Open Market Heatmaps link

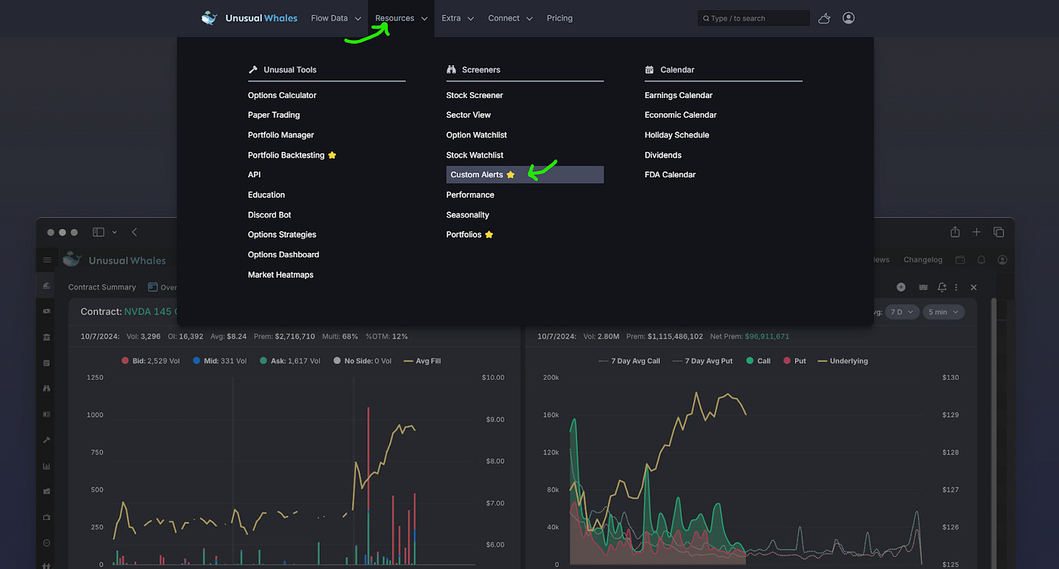tap(281, 275)
